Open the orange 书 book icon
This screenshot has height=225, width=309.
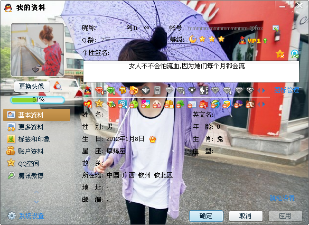(123, 90)
